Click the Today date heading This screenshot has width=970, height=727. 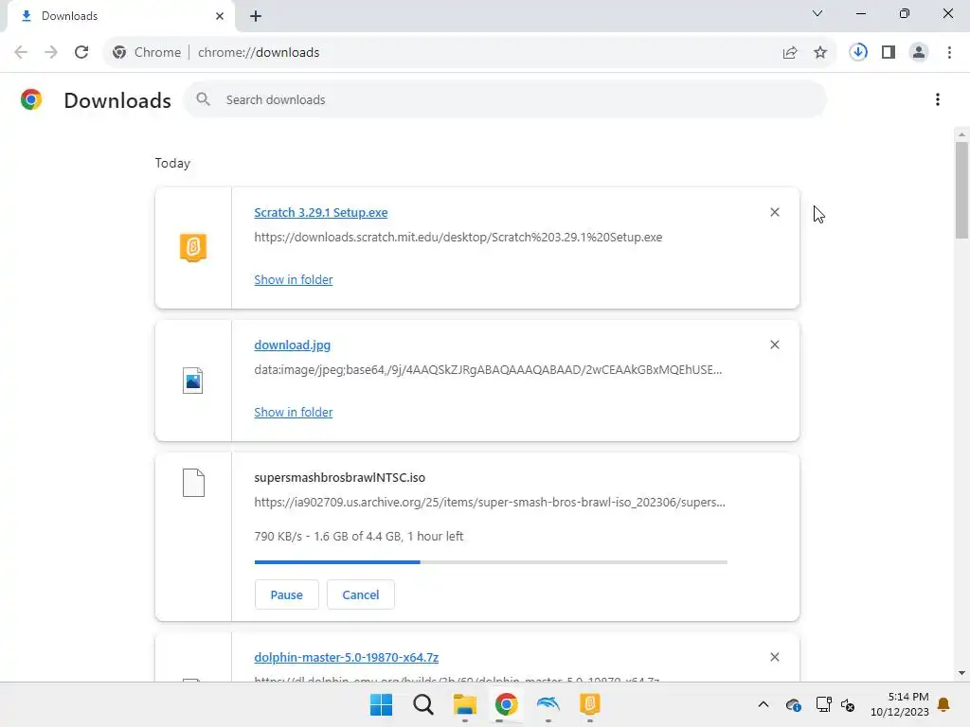(172, 163)
